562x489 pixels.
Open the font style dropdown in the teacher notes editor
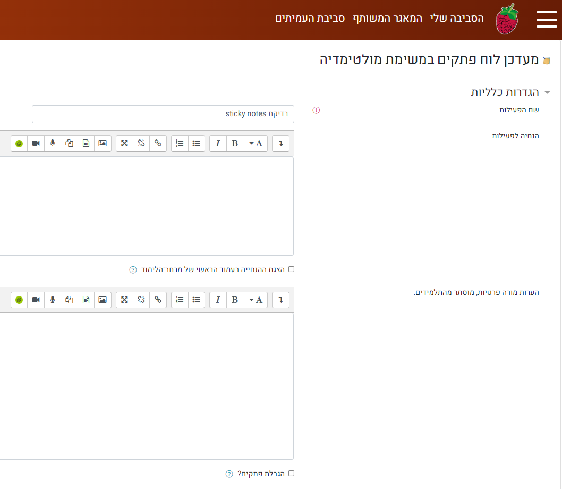coord(256,300)
